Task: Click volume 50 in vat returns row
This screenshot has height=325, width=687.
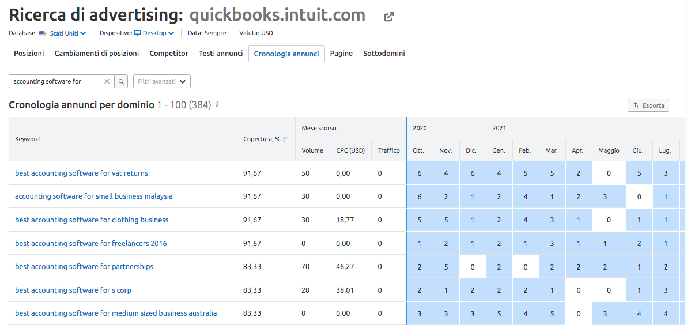Action: 306,173
